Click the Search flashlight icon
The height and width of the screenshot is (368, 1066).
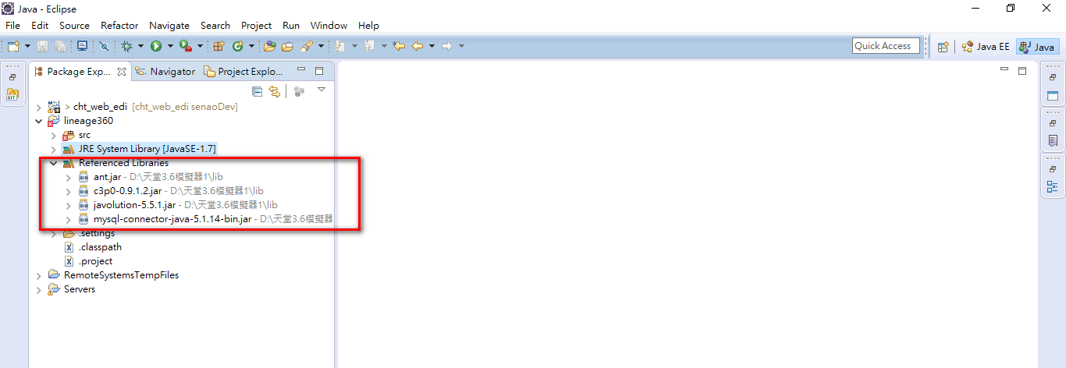307,46
